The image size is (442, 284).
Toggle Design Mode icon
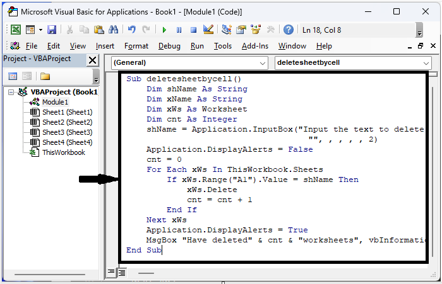tap(208, 30)
